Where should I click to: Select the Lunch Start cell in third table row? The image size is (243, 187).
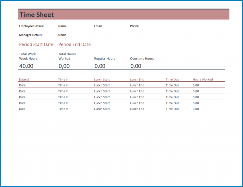coord(102,97)
